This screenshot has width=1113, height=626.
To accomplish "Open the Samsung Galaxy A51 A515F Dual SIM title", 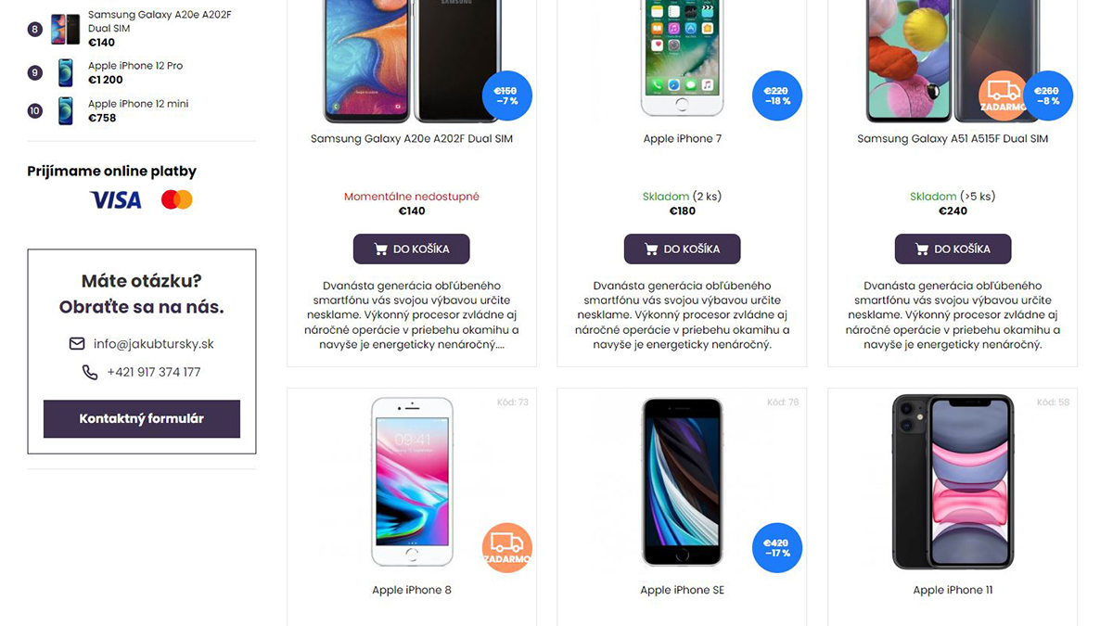I will pos(953,139).
